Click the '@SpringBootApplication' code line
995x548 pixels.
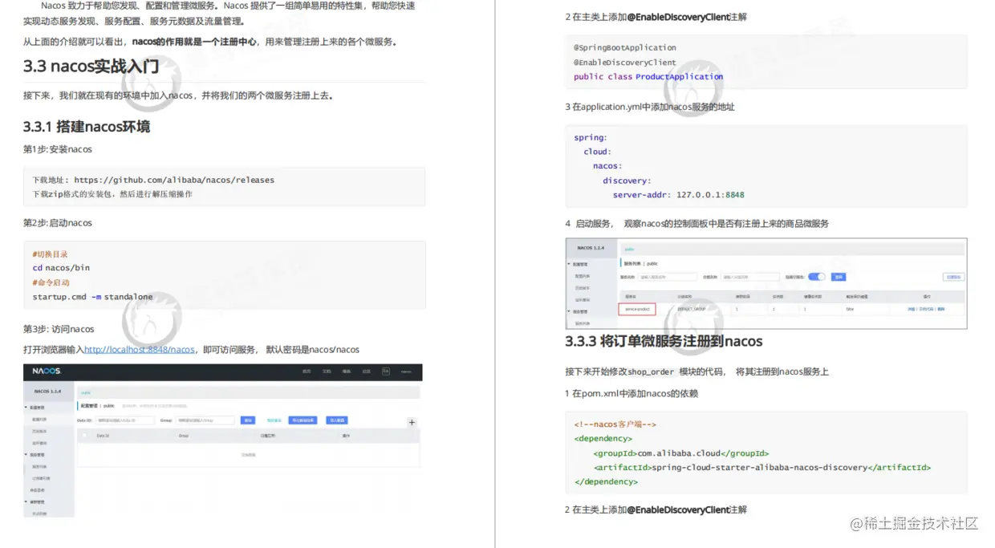point(625,48)
